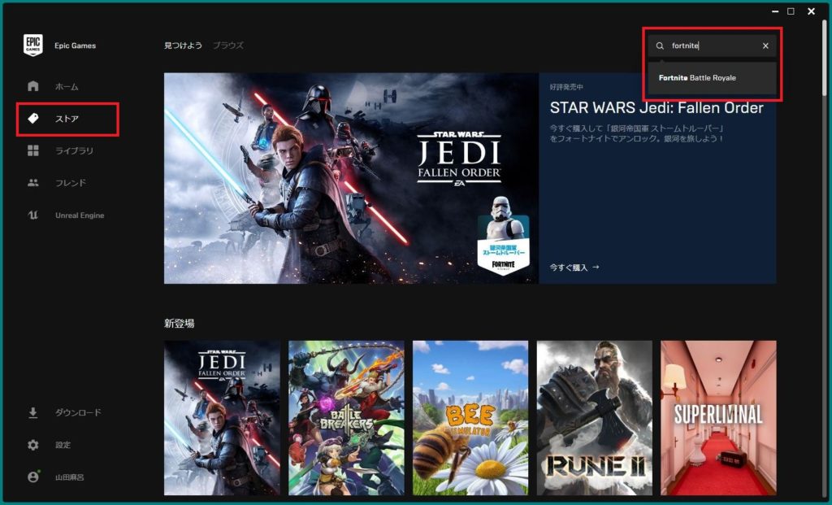Click the ストア price tag icon
This screenshot has width=832, height=505.
click(32, 119)
